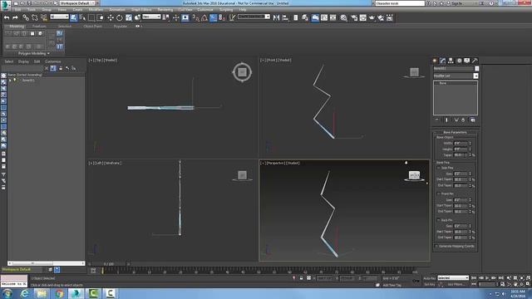
Task: Click the Scene Explorer horizontal scrollbar
Action: (47, 263)
